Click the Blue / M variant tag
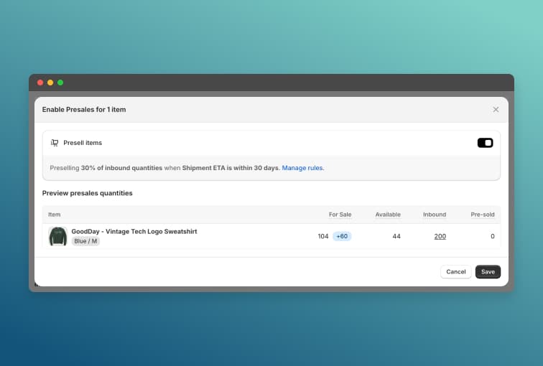This screenshot has width=543, height=366. 85,241
